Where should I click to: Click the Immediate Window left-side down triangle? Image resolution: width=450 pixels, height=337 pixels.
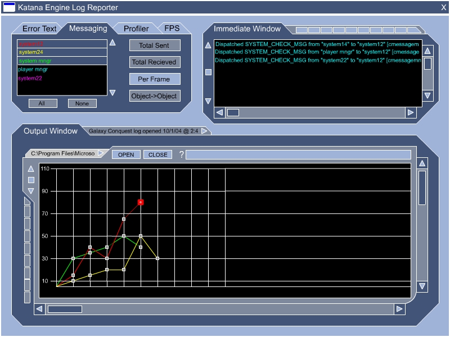coord(208,101)
